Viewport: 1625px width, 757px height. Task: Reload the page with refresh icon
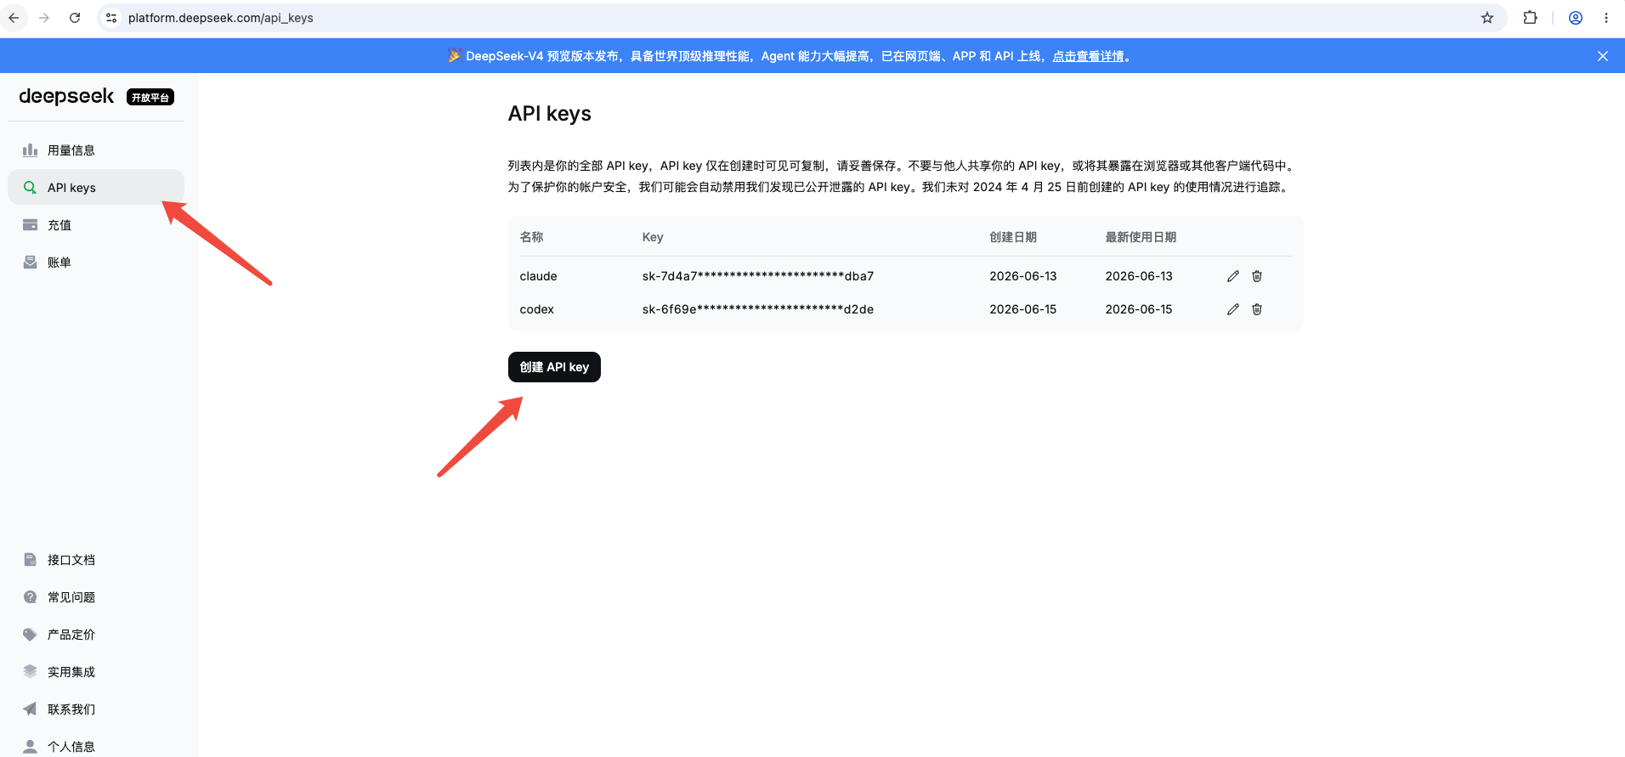(75, 18)
